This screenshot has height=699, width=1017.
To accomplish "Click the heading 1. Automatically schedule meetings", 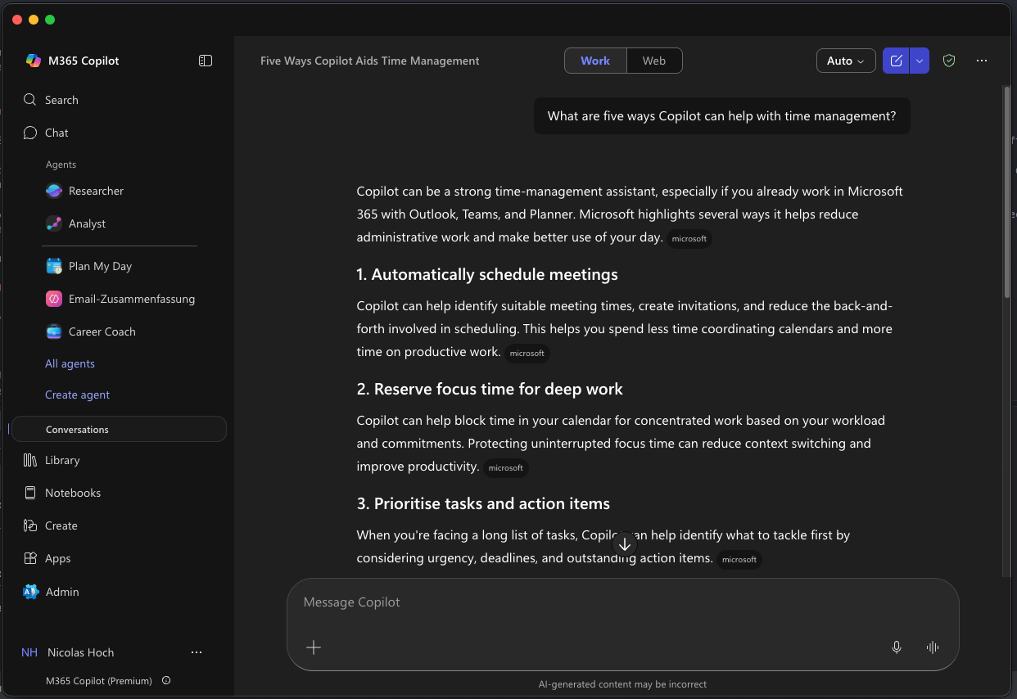I will click(x=487, y=274).
